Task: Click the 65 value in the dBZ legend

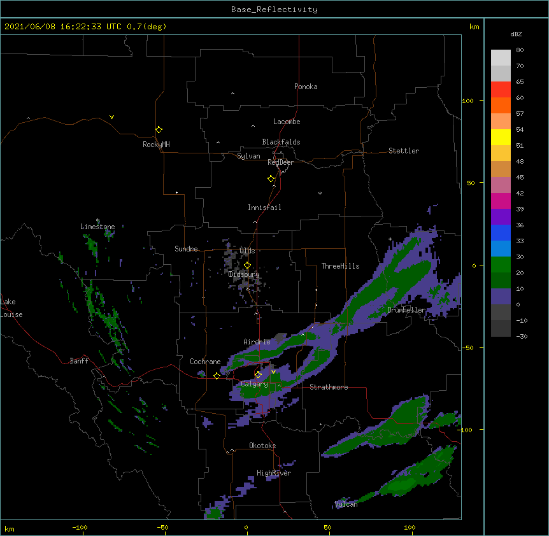Action: (520, 82)
